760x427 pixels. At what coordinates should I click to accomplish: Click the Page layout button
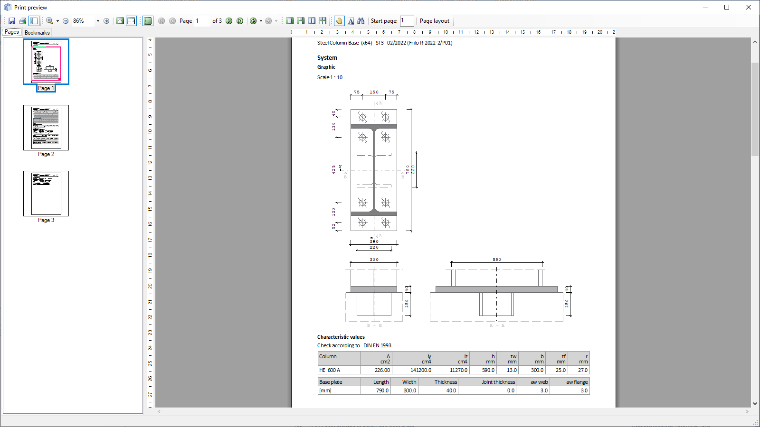point(435,21)
